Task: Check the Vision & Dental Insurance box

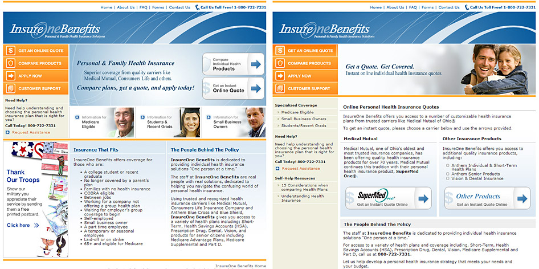Action: click(448, 178)
